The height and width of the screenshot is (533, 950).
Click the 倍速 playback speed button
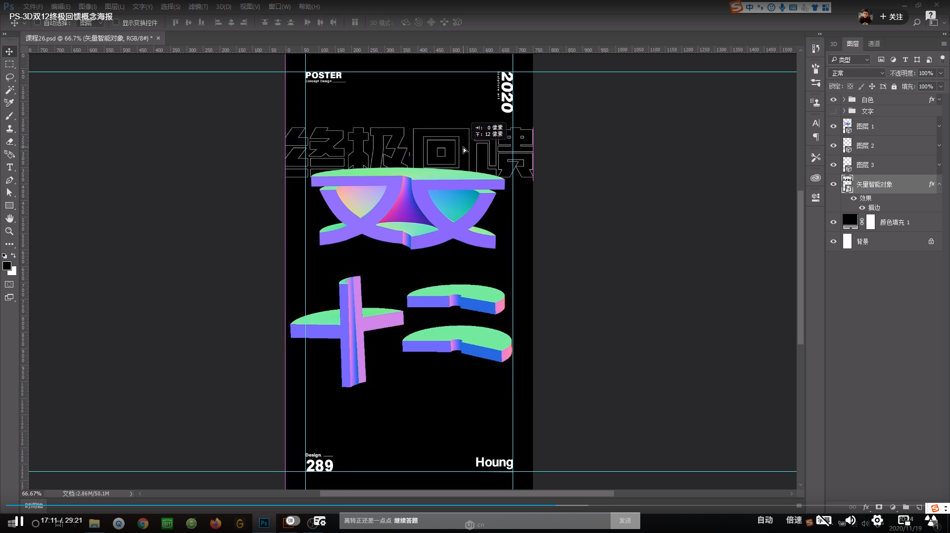[794, 520]
